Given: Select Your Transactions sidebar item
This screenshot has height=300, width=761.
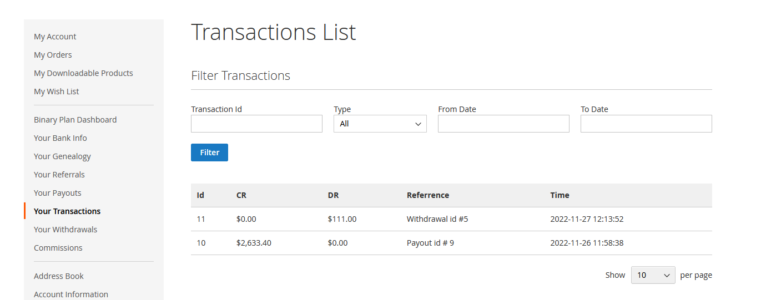Looking at the screenshot, I should [67, 211].
